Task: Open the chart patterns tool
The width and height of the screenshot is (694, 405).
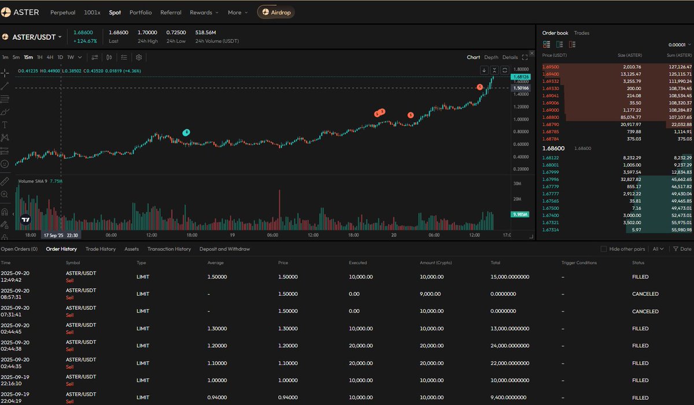Action: pyautogui.click(x=5, y=138)
